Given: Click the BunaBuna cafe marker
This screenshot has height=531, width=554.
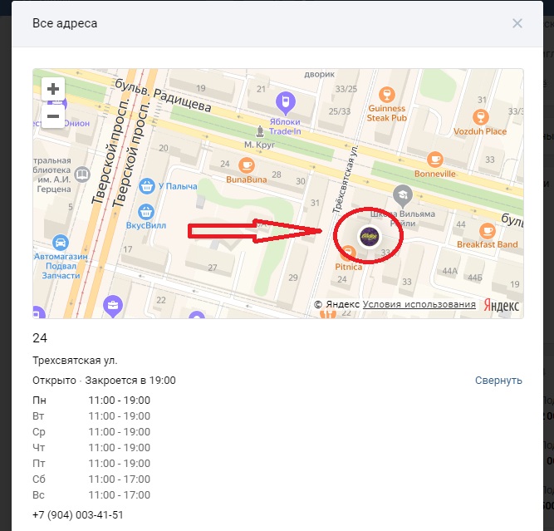Looking at the screenshot, I should click(245, 165).
